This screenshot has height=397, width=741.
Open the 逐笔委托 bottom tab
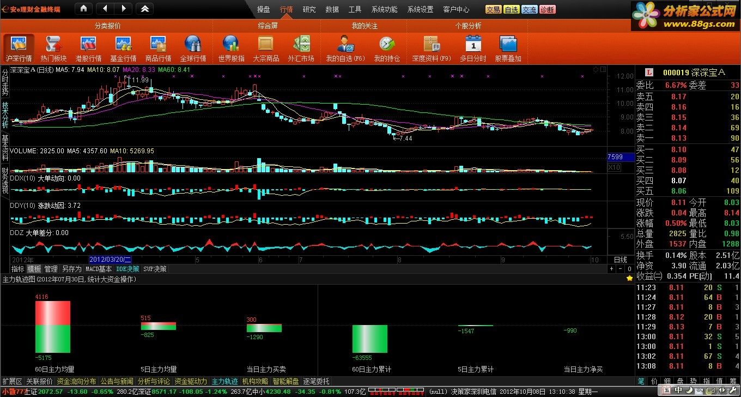[x=317, y=381]
